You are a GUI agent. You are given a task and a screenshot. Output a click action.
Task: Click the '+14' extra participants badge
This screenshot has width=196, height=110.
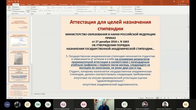pos(7,105)
